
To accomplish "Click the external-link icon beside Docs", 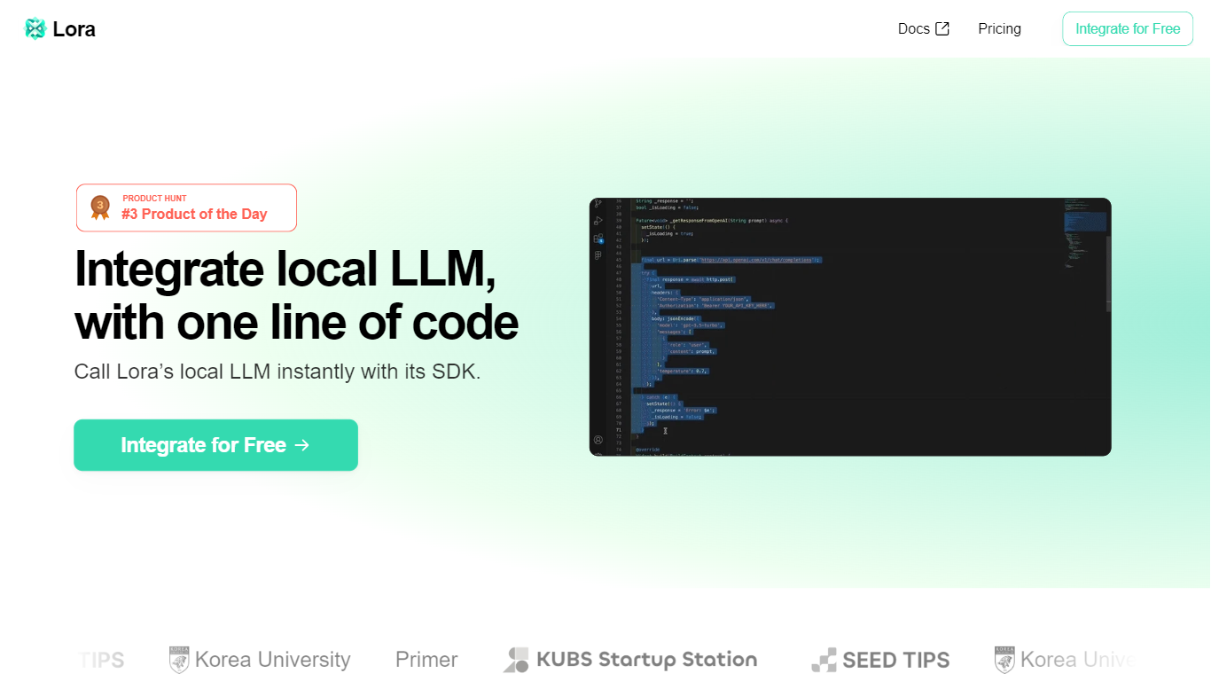I will coord(942,28).
